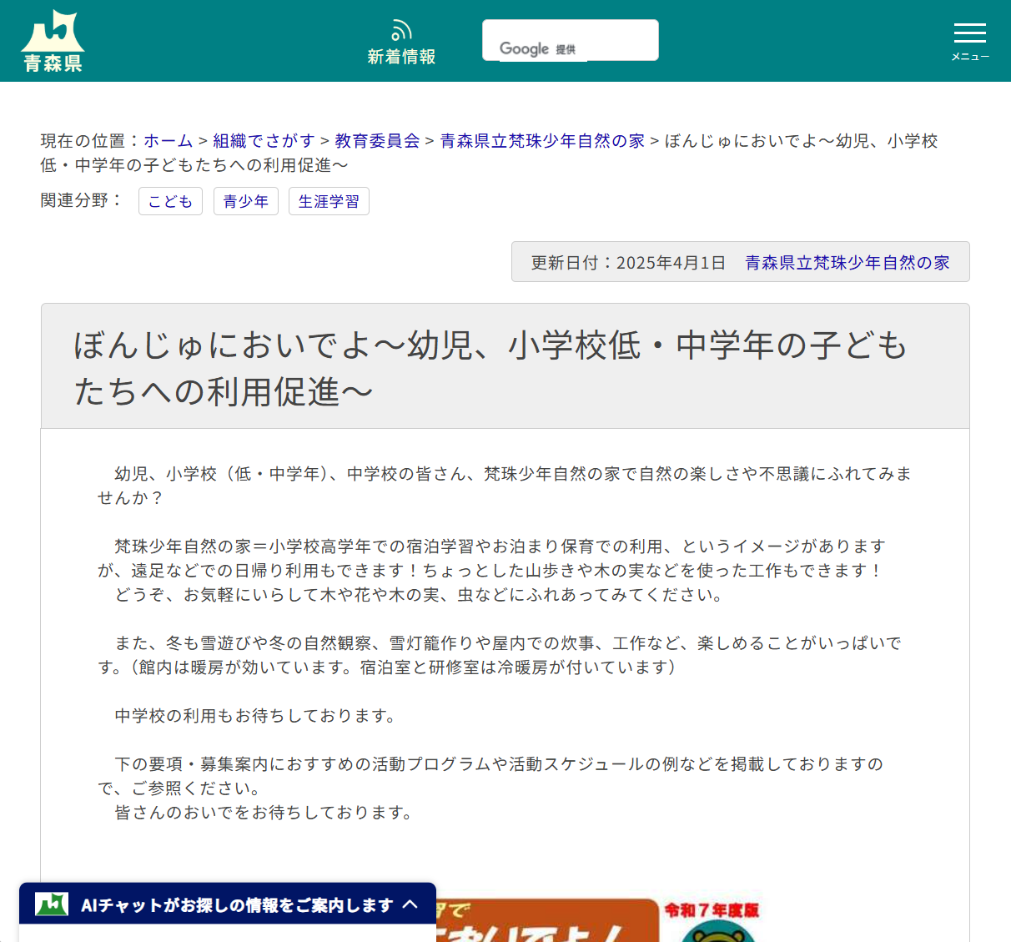Collapse the AIチャット banner chevron

click(410, 904)
